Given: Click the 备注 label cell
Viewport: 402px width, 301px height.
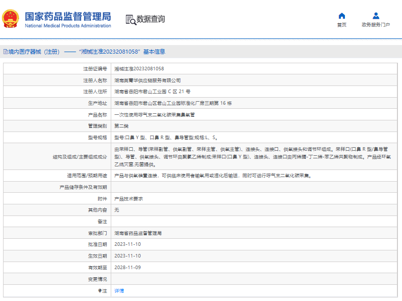Looking at the screenshot, I should click(57, 222).
